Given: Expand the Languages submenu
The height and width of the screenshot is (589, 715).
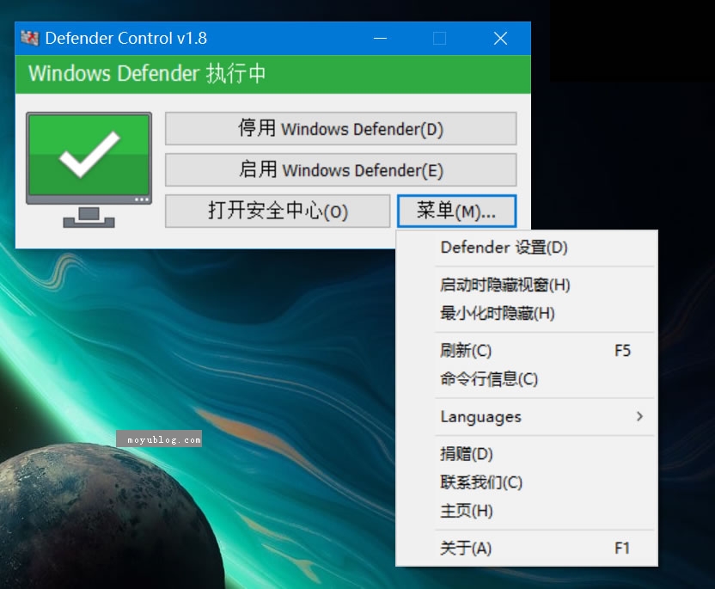Looking at the screenshot, I should tap(527, 416).
